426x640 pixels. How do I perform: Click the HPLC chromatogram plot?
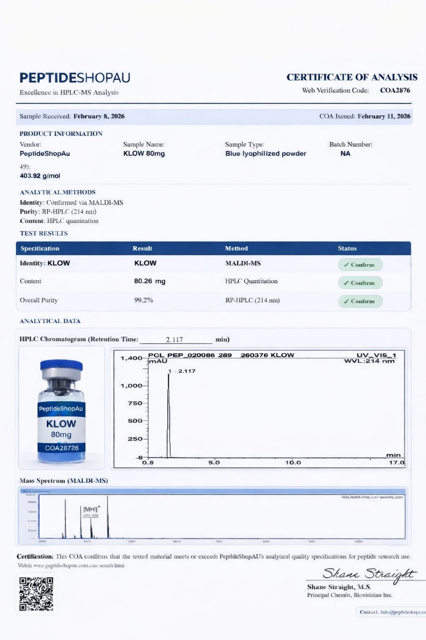pos(259,409)
